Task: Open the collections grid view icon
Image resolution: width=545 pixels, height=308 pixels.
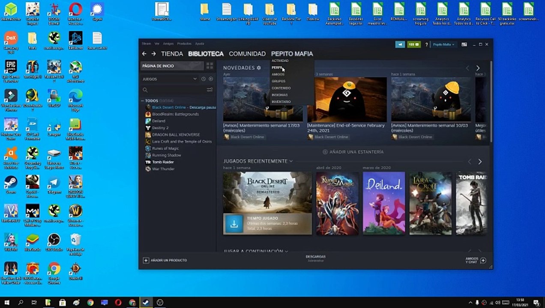Action: point(210,66)
